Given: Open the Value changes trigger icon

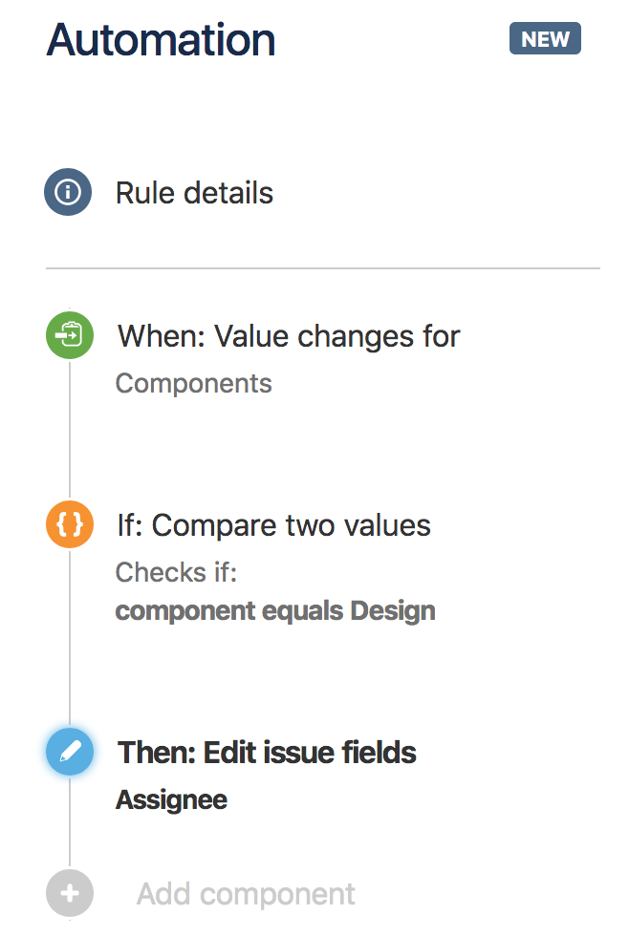Looking at the screenshot, I should tap(69, 335).
